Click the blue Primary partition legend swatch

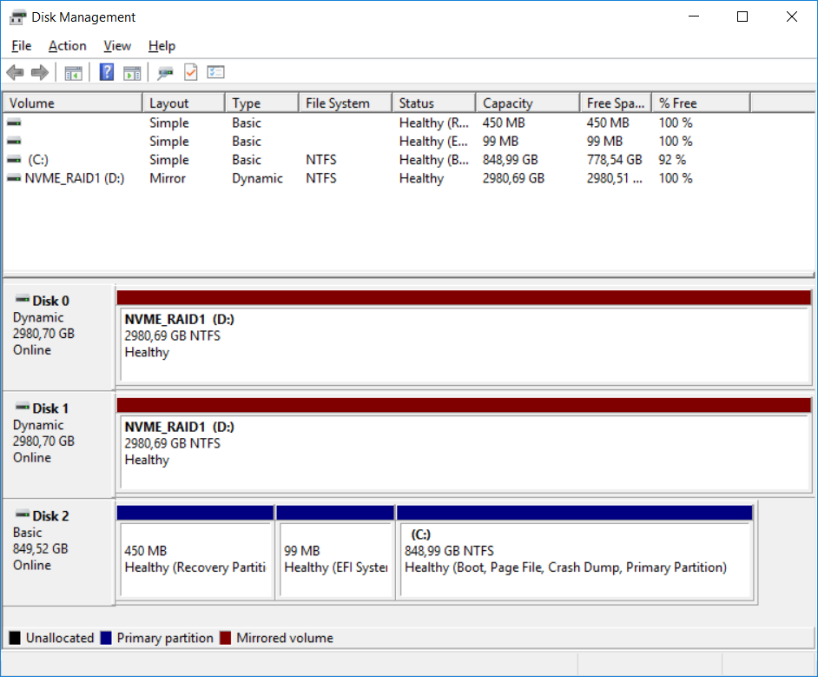[x=106, y=638]
